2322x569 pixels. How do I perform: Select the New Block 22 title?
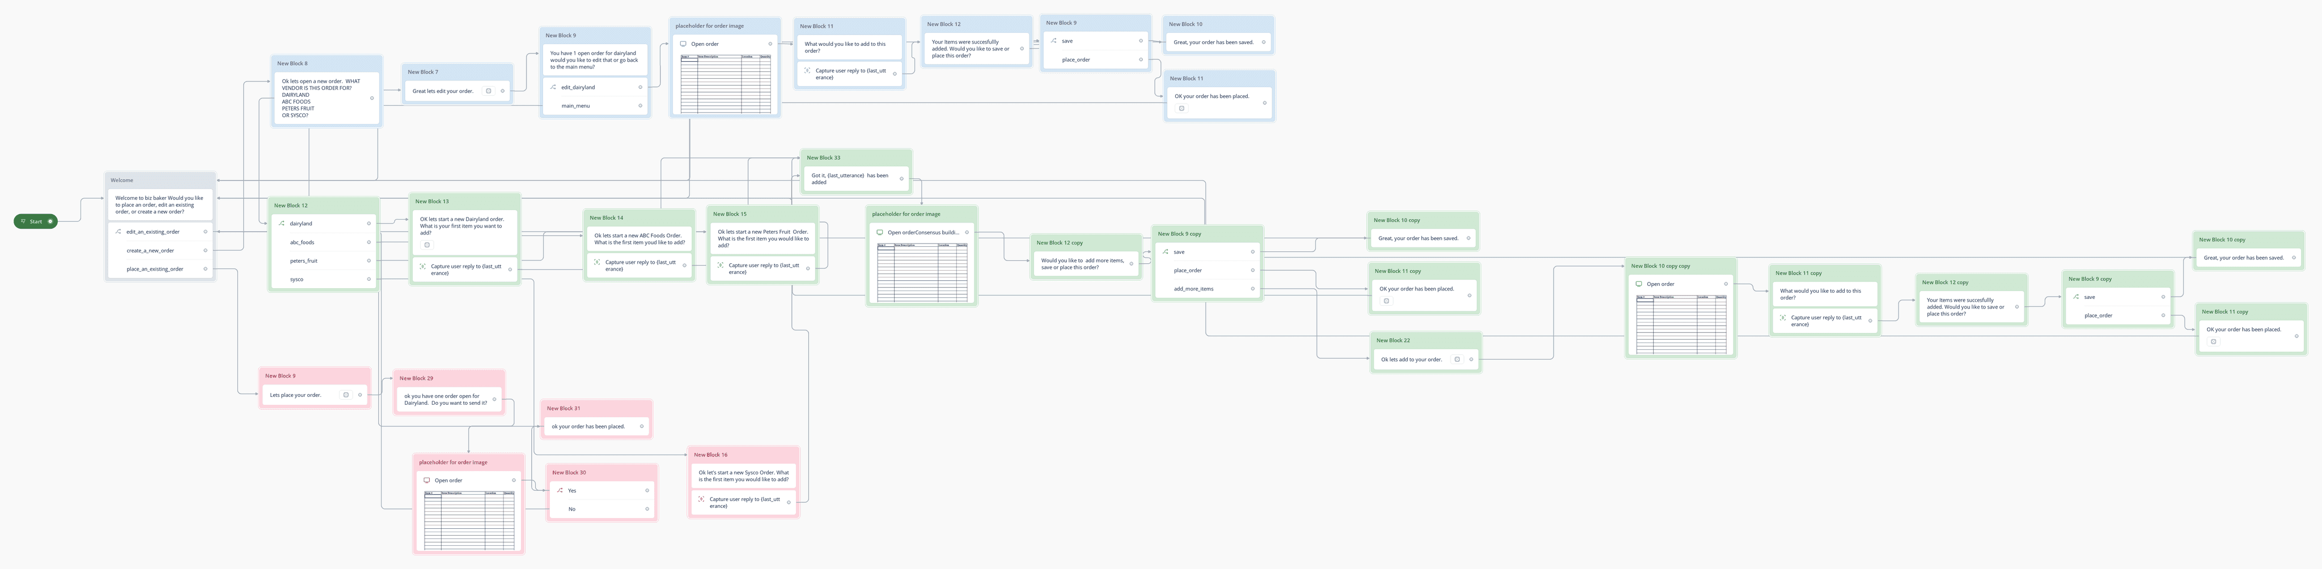tap(1393, 340)
